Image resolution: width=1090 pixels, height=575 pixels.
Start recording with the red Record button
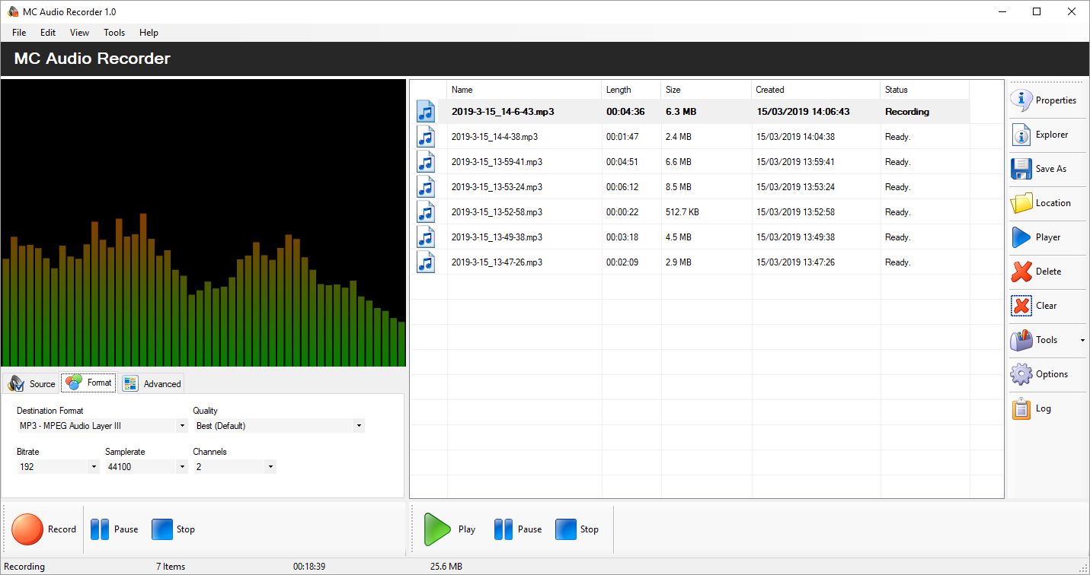click(27, 529)
